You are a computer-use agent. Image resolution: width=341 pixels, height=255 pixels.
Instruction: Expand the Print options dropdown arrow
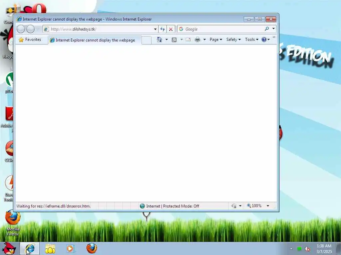tap(204, 40)
